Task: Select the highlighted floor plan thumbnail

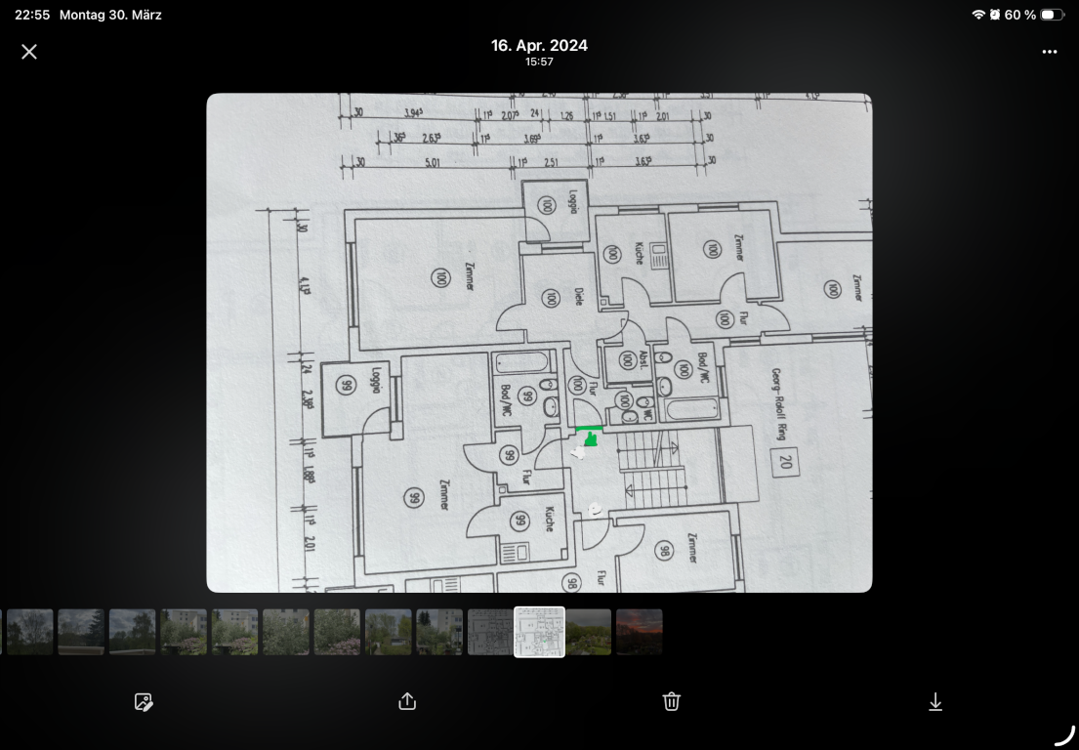Action: (539, 632)
